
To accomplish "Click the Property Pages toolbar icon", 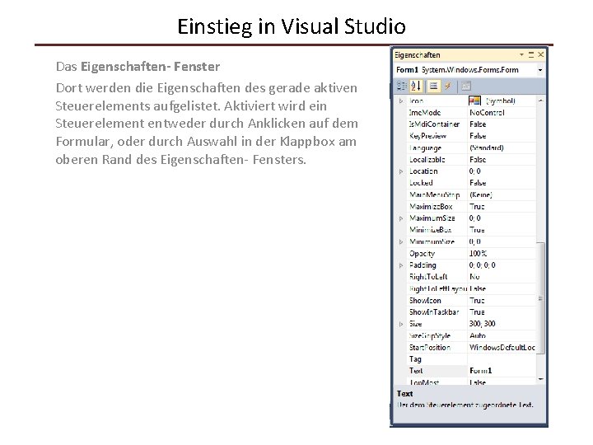I will [466, 87].
